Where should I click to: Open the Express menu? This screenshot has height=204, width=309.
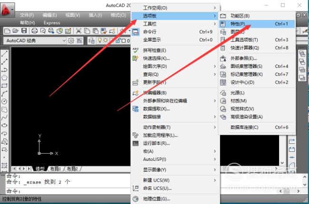[x=52, y=23]
